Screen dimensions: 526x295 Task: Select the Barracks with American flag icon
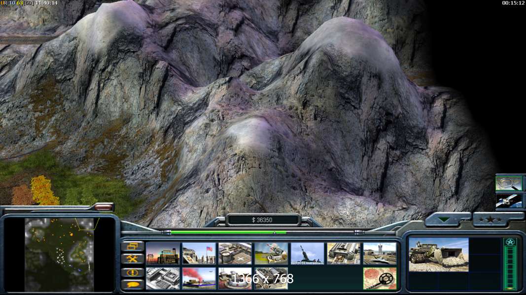199,254
